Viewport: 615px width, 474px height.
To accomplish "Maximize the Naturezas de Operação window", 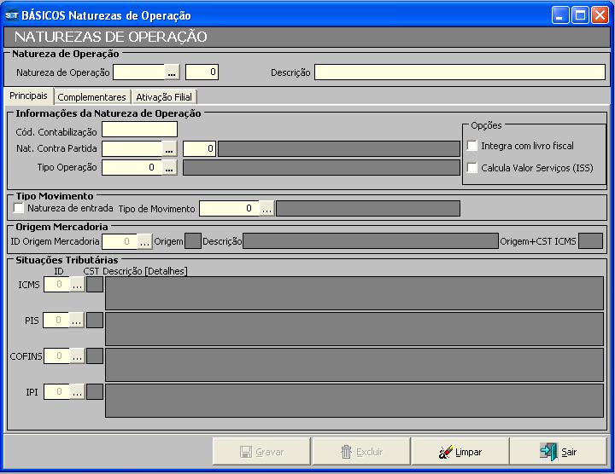I will coord(579,15).
